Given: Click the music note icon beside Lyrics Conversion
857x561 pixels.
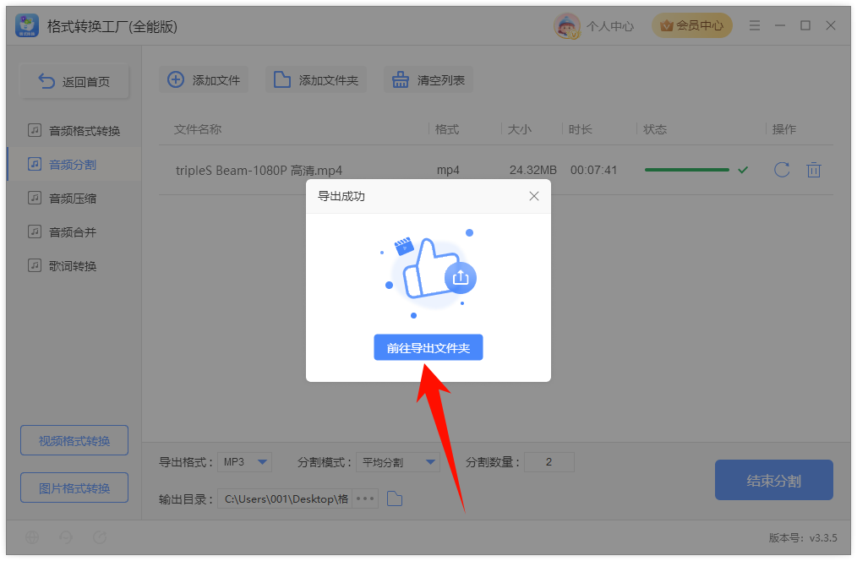Looking at the screenshot, I should [35, 265].
